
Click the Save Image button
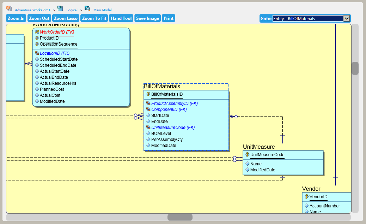pyautogui.click(x=147, y=18)
